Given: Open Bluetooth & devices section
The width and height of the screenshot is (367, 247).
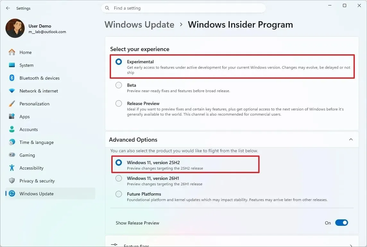Looking at the screenshot, I should pos(50,78).
